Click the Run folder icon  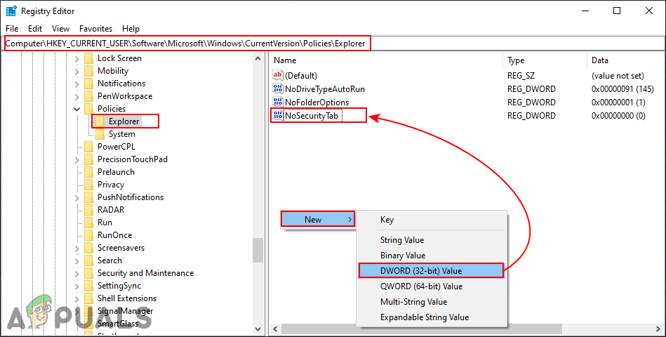pyautogui.click(x=88, y=223)
